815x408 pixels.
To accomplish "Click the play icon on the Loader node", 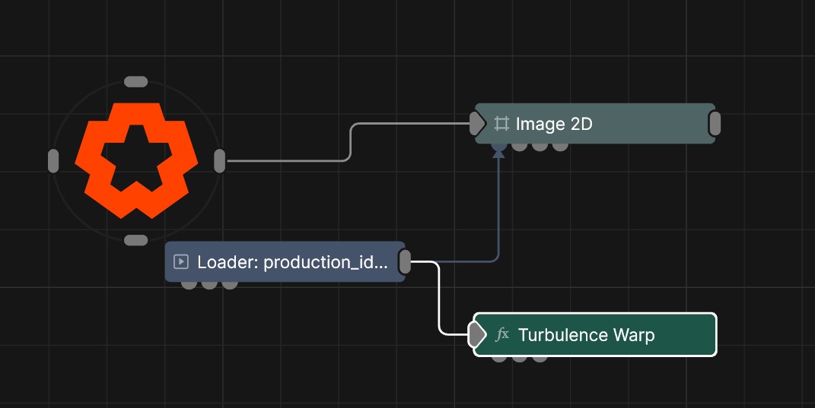I will [181, 262].
